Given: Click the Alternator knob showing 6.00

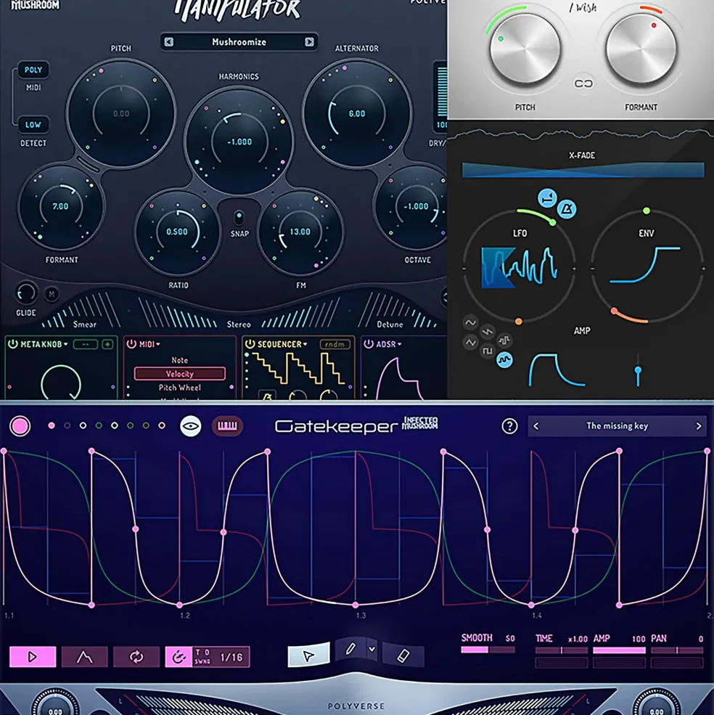Looking at the screenshot, I should tap(357, 113).
